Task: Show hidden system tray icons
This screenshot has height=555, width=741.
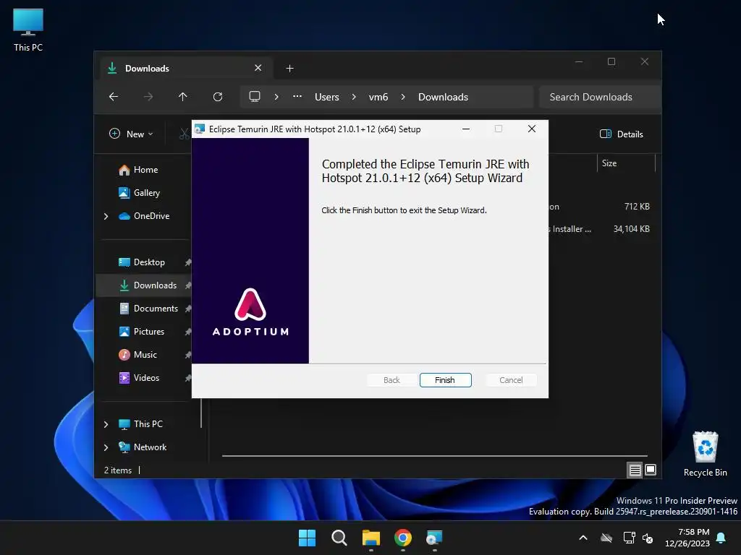Action: click(x=583, y=538)
